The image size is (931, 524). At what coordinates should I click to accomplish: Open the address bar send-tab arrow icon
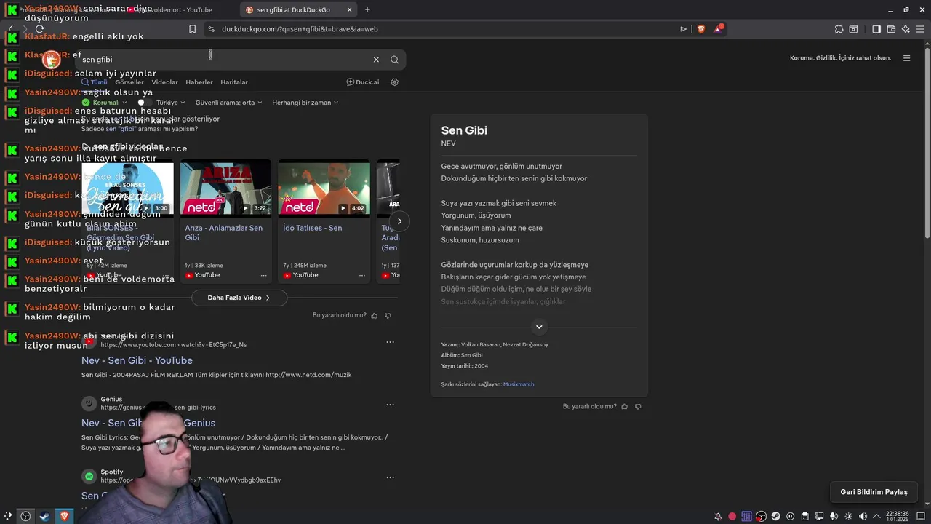pyautogui.click(x=683, y=29)
